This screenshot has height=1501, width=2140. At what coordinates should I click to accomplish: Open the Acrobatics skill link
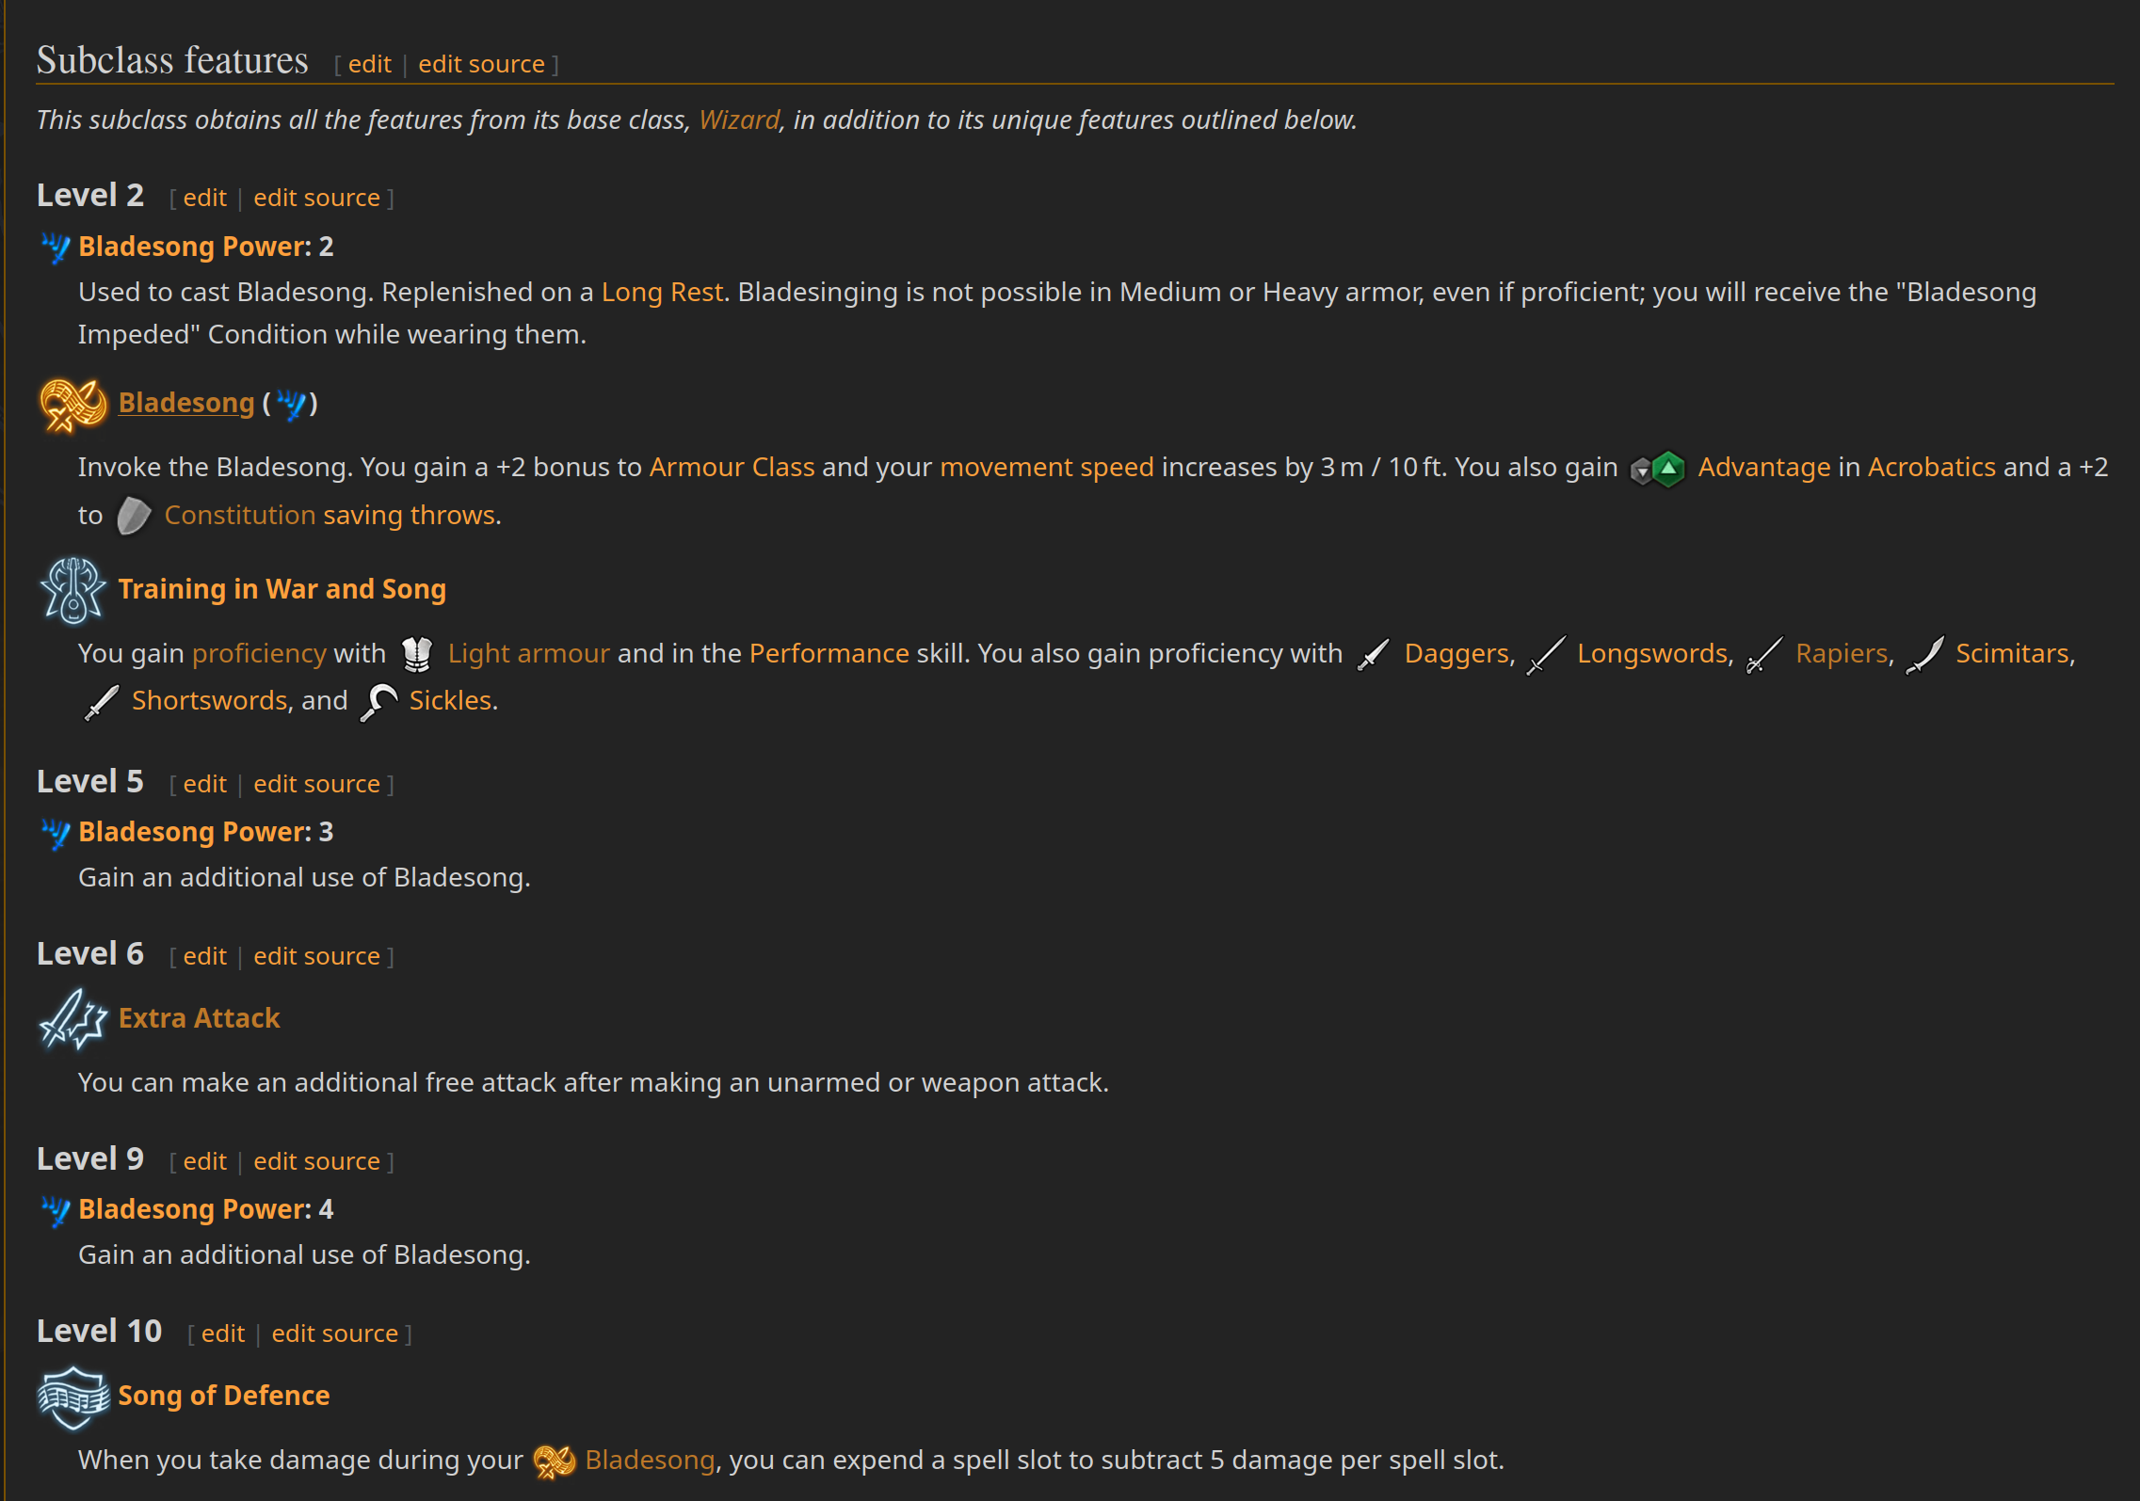pos(1931,467)
